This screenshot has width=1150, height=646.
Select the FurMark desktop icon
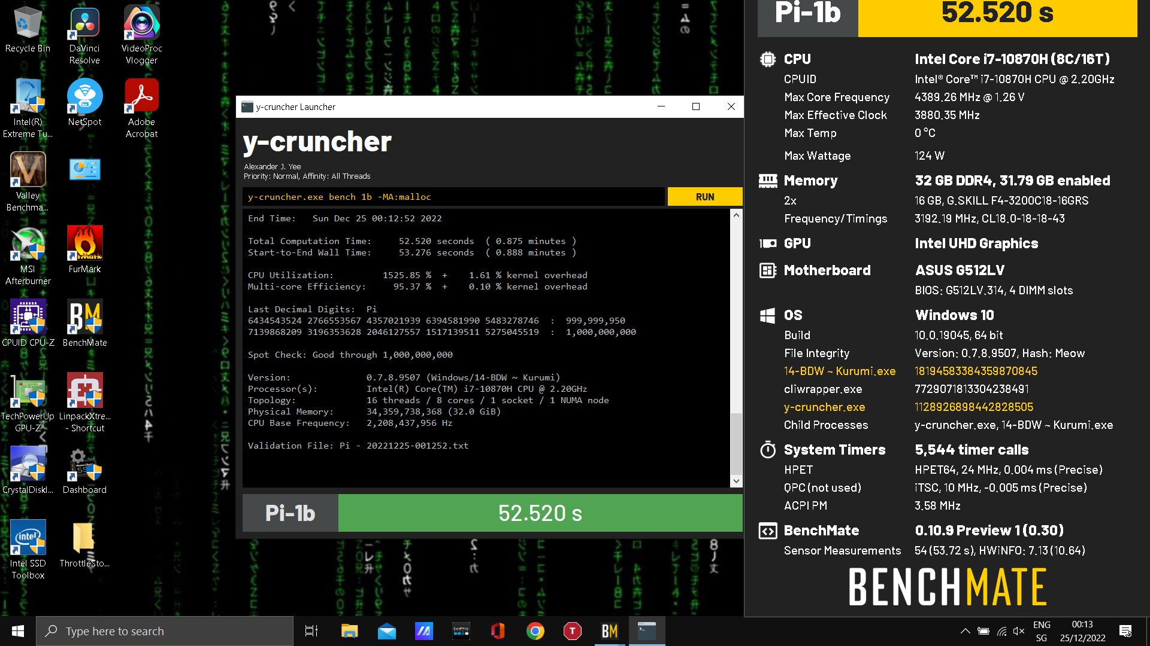click(x=84, y=250)
